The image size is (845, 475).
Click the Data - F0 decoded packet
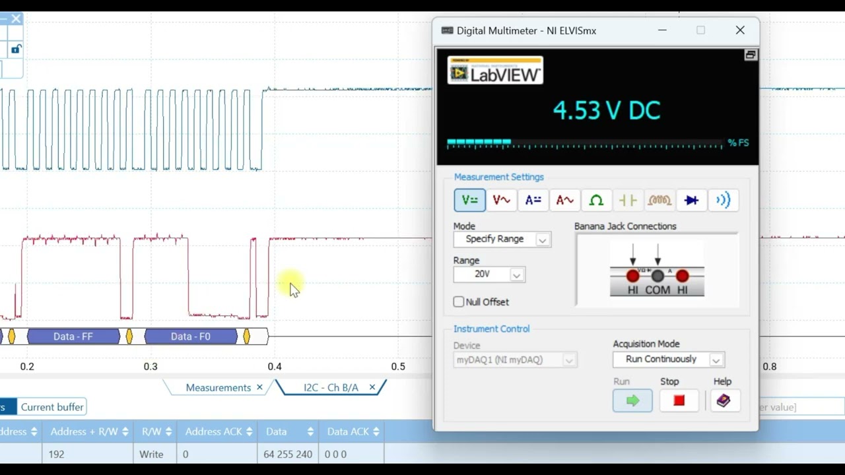(191, 336)
